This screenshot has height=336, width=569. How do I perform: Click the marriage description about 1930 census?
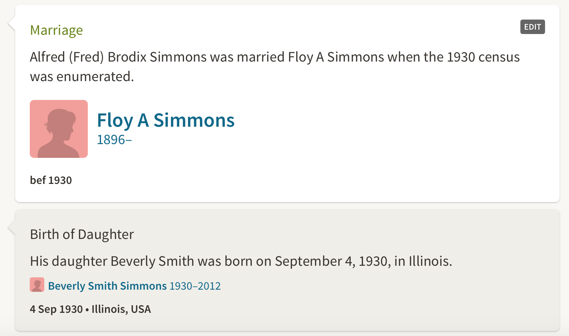pos(275,67)
